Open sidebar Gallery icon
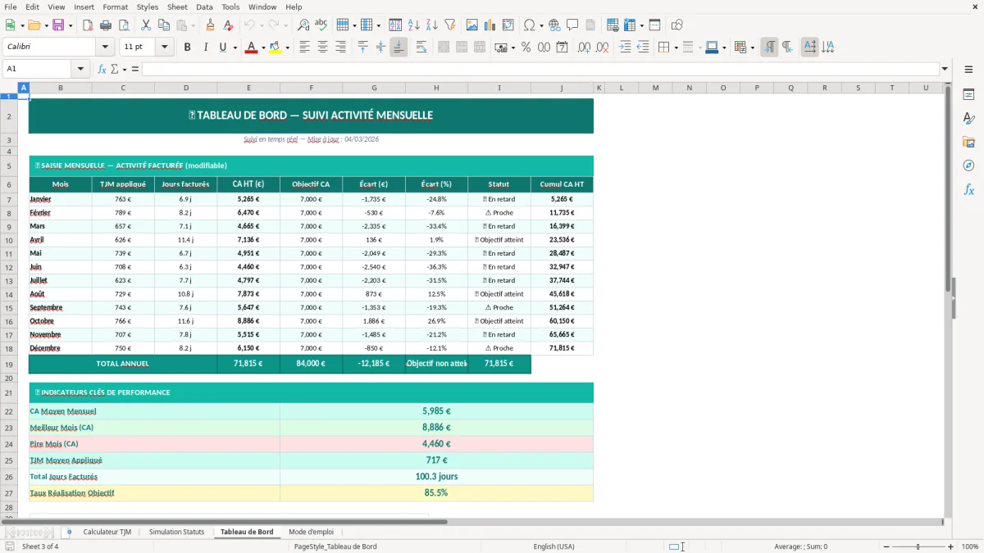 coord(968,142)
